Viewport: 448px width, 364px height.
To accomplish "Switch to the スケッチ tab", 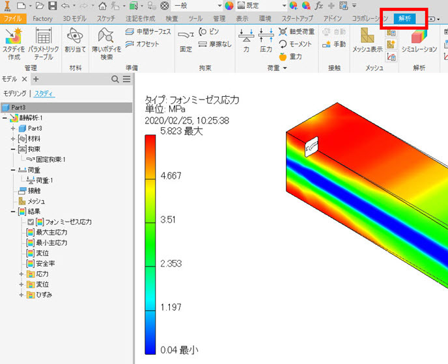I will (x=105, y=19).
